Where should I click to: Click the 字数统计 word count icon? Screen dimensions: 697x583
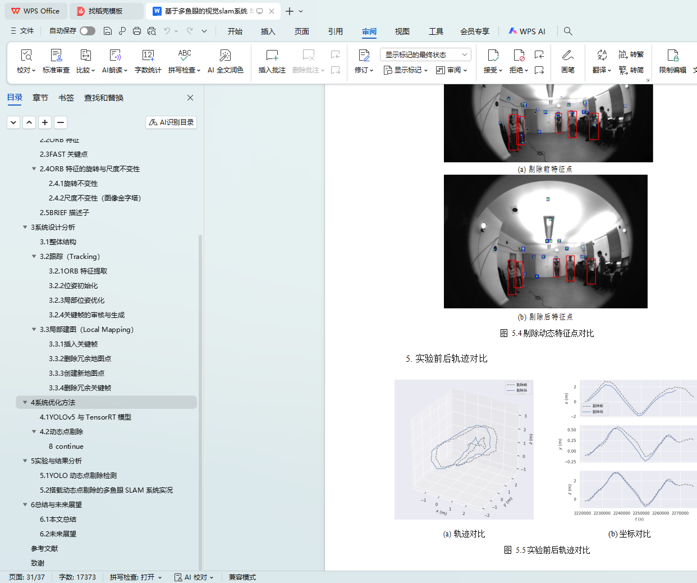coord(148,61)
